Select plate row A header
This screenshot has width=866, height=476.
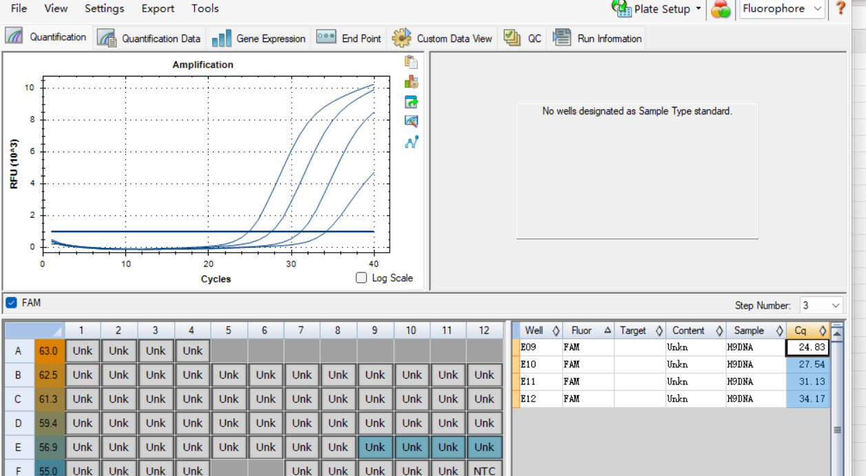tap(18, 351)
